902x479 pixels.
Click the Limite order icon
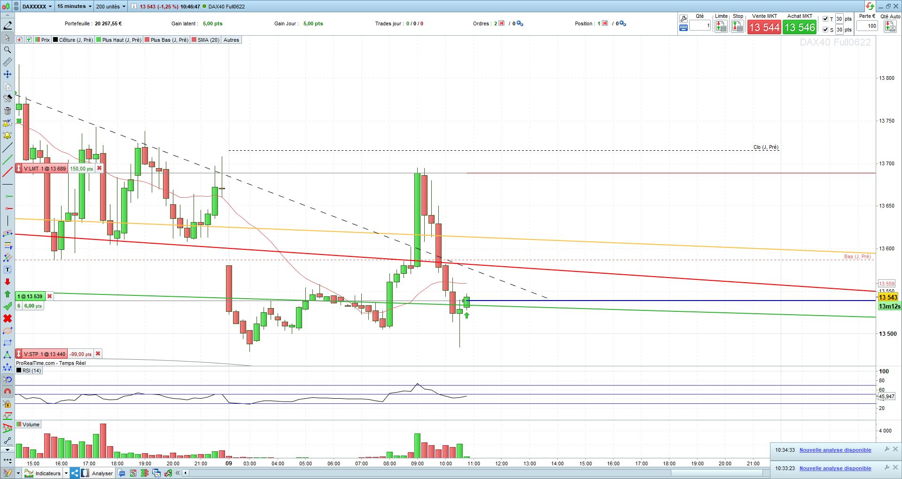tap(721, 27)
